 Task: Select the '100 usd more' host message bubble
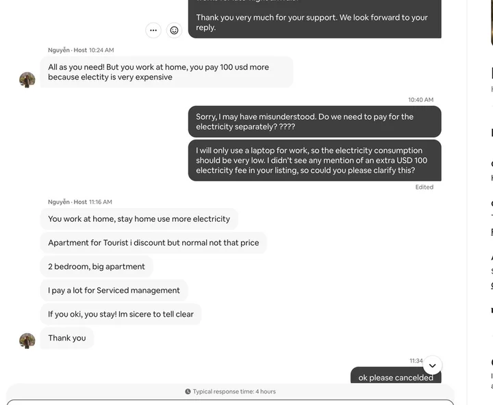(166, 72)
